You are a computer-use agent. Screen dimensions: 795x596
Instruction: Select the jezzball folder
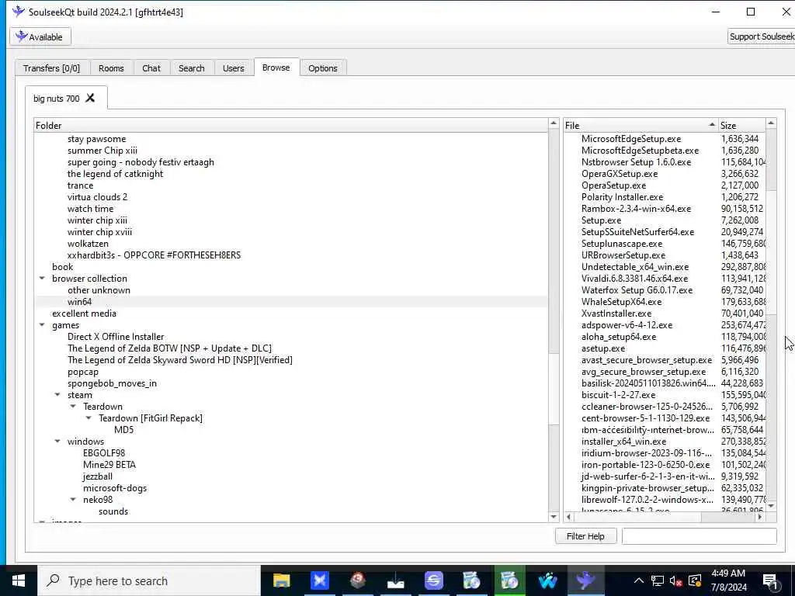pyautogui.click(x=98, y=476)
